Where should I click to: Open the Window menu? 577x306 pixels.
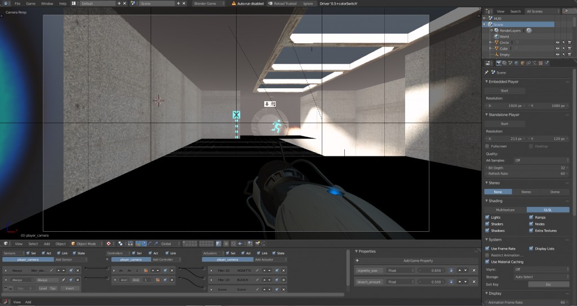click(47, 3)
